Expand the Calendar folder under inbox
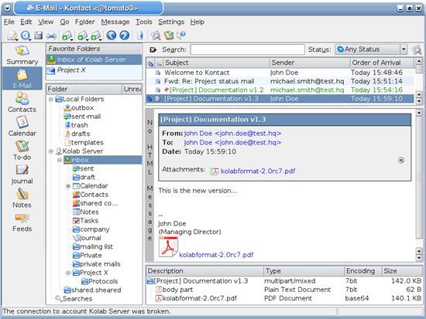Viewport: 426px width, 319px height. 68,186
